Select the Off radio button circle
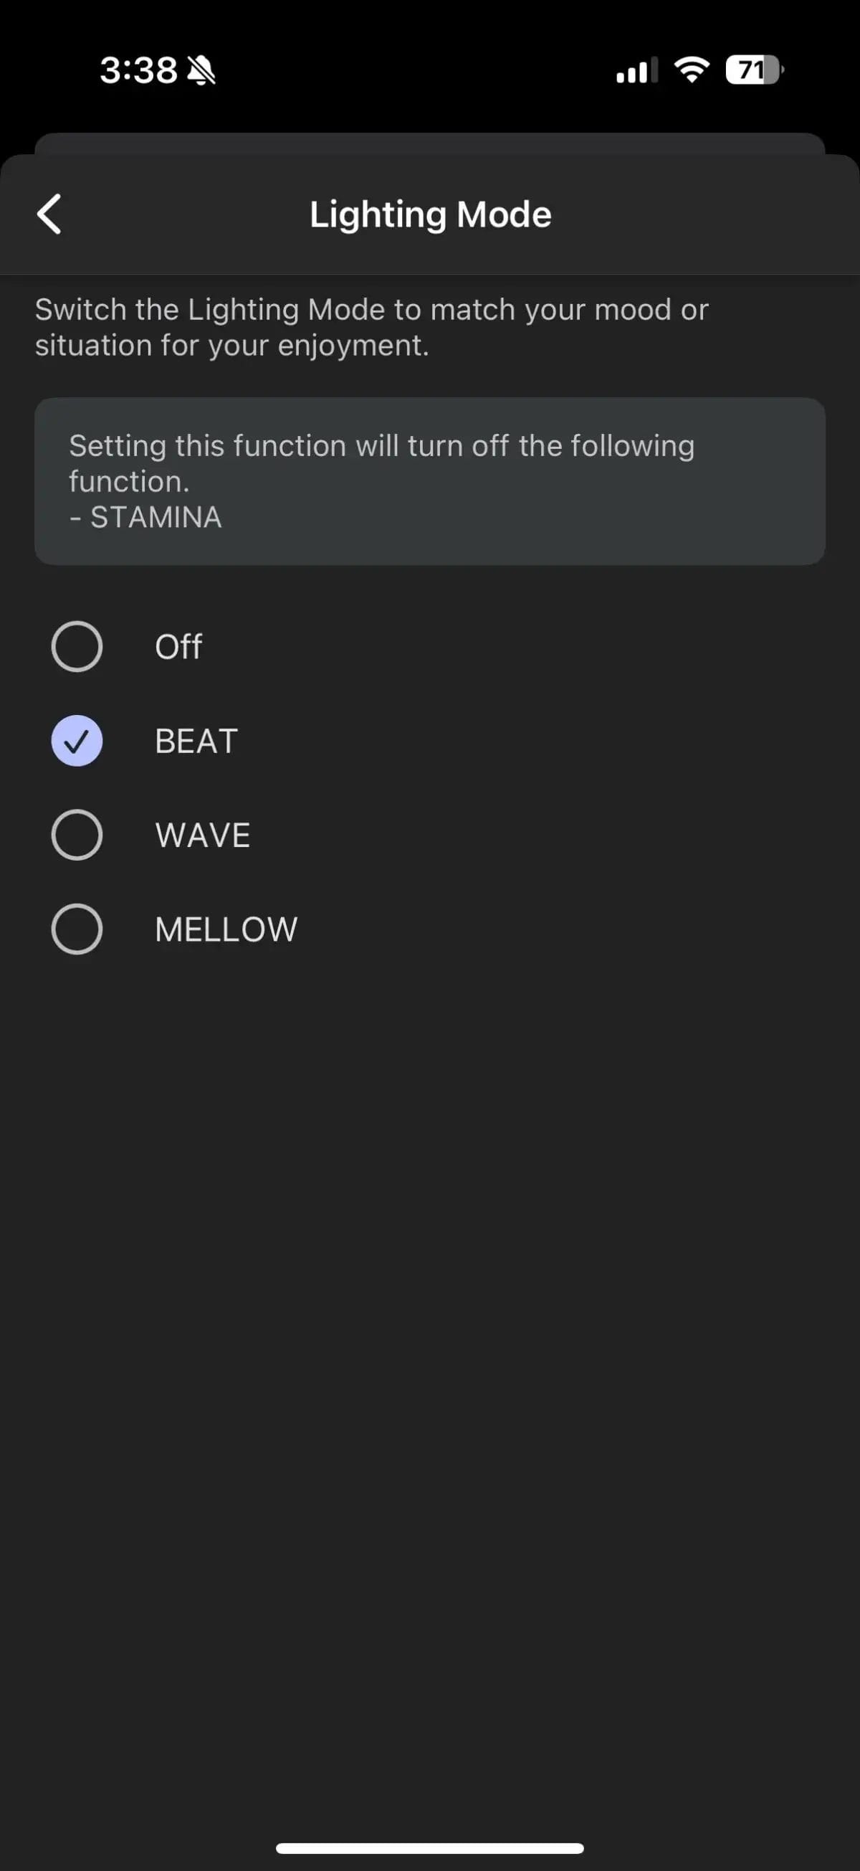Image resolution: width=860 pixels, height=1871 pixels. [x=77, y=646]
